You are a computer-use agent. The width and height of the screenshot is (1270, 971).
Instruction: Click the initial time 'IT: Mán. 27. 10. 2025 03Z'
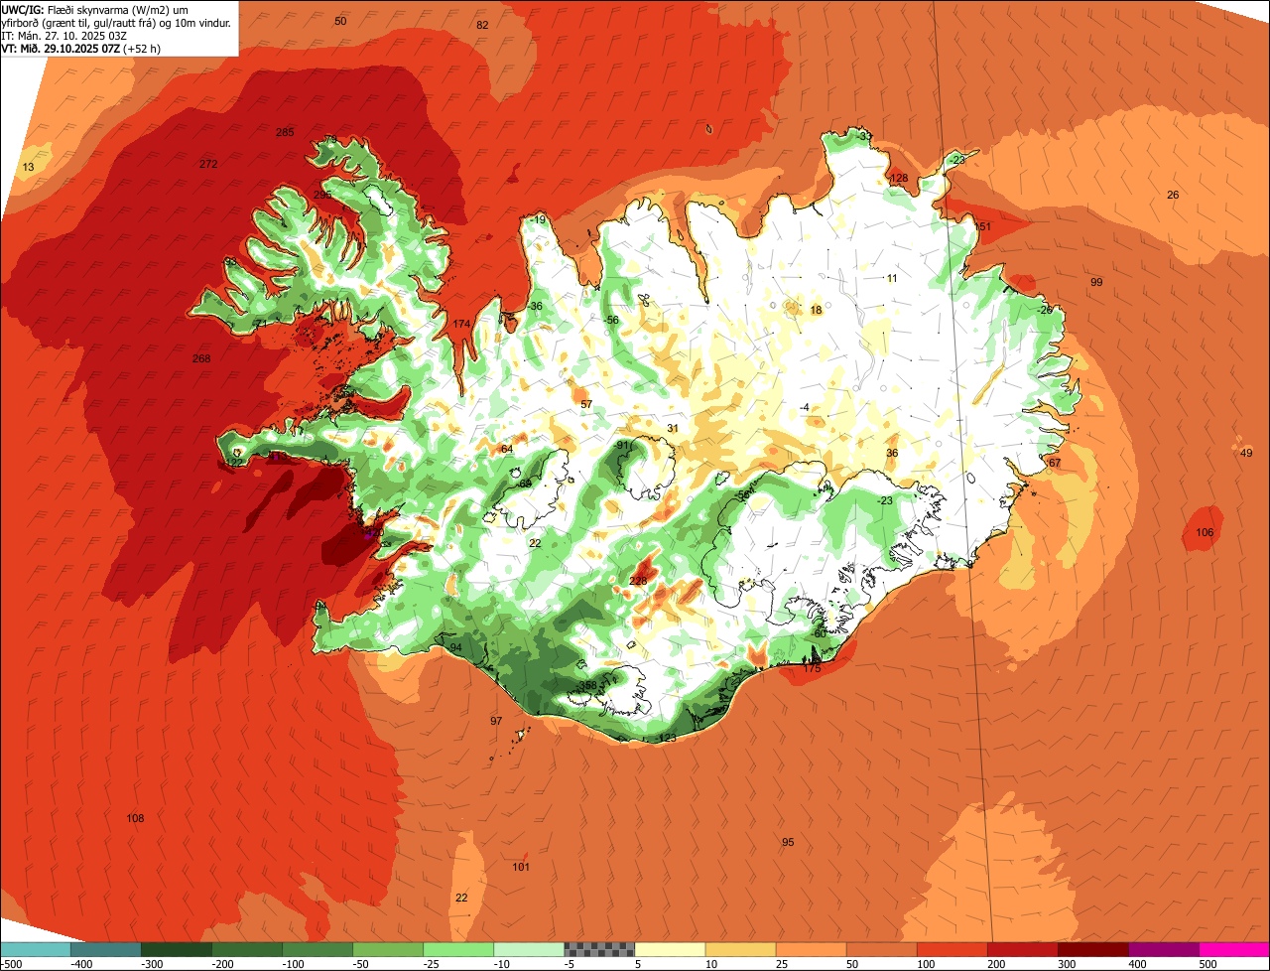click(64, 35)
